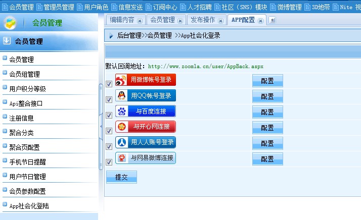Toggle the Baidu connect checkbox

pyautogui.click(x=109, y=116)
